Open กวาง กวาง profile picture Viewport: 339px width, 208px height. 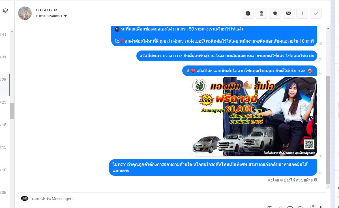[x=25, y=13]
